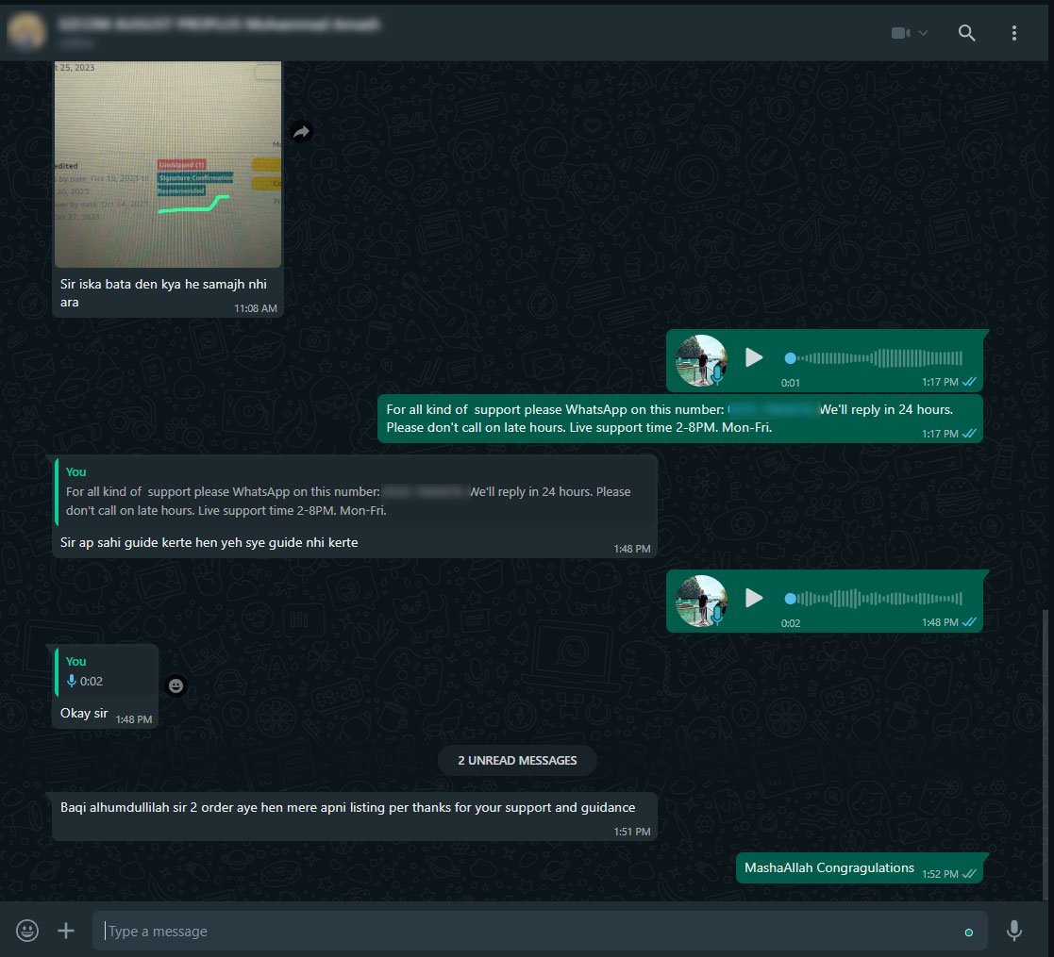Jump to quoted support number message
Image resolution: width=1054 pixels, height=957 pixels.
[x=354, y=492]
